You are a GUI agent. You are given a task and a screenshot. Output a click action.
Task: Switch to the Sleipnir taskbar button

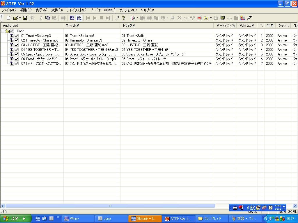click(145, 219)
